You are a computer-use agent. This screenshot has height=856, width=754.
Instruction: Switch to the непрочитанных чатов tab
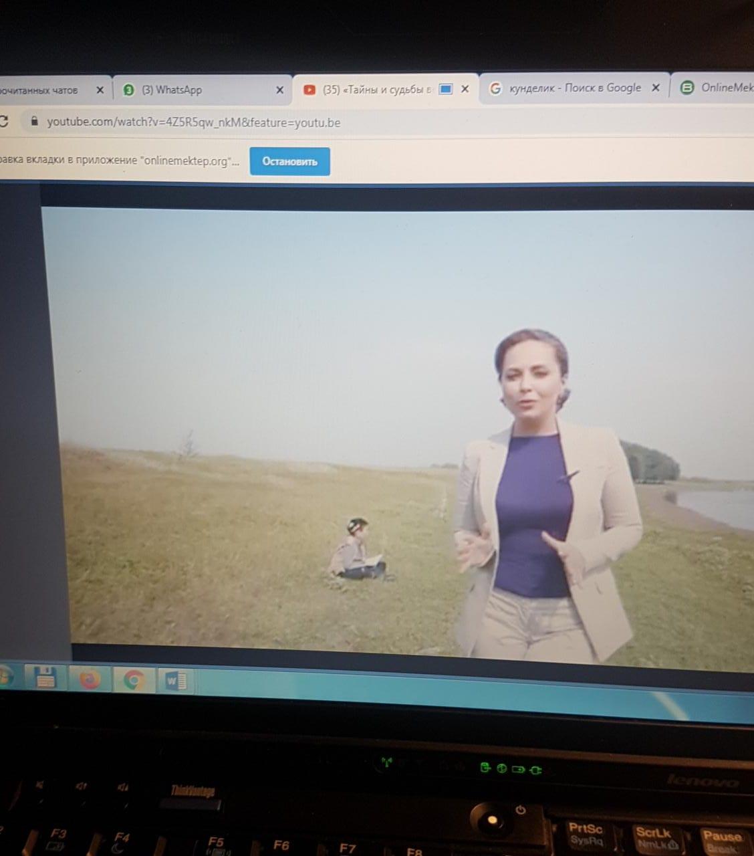coord(40,90)
